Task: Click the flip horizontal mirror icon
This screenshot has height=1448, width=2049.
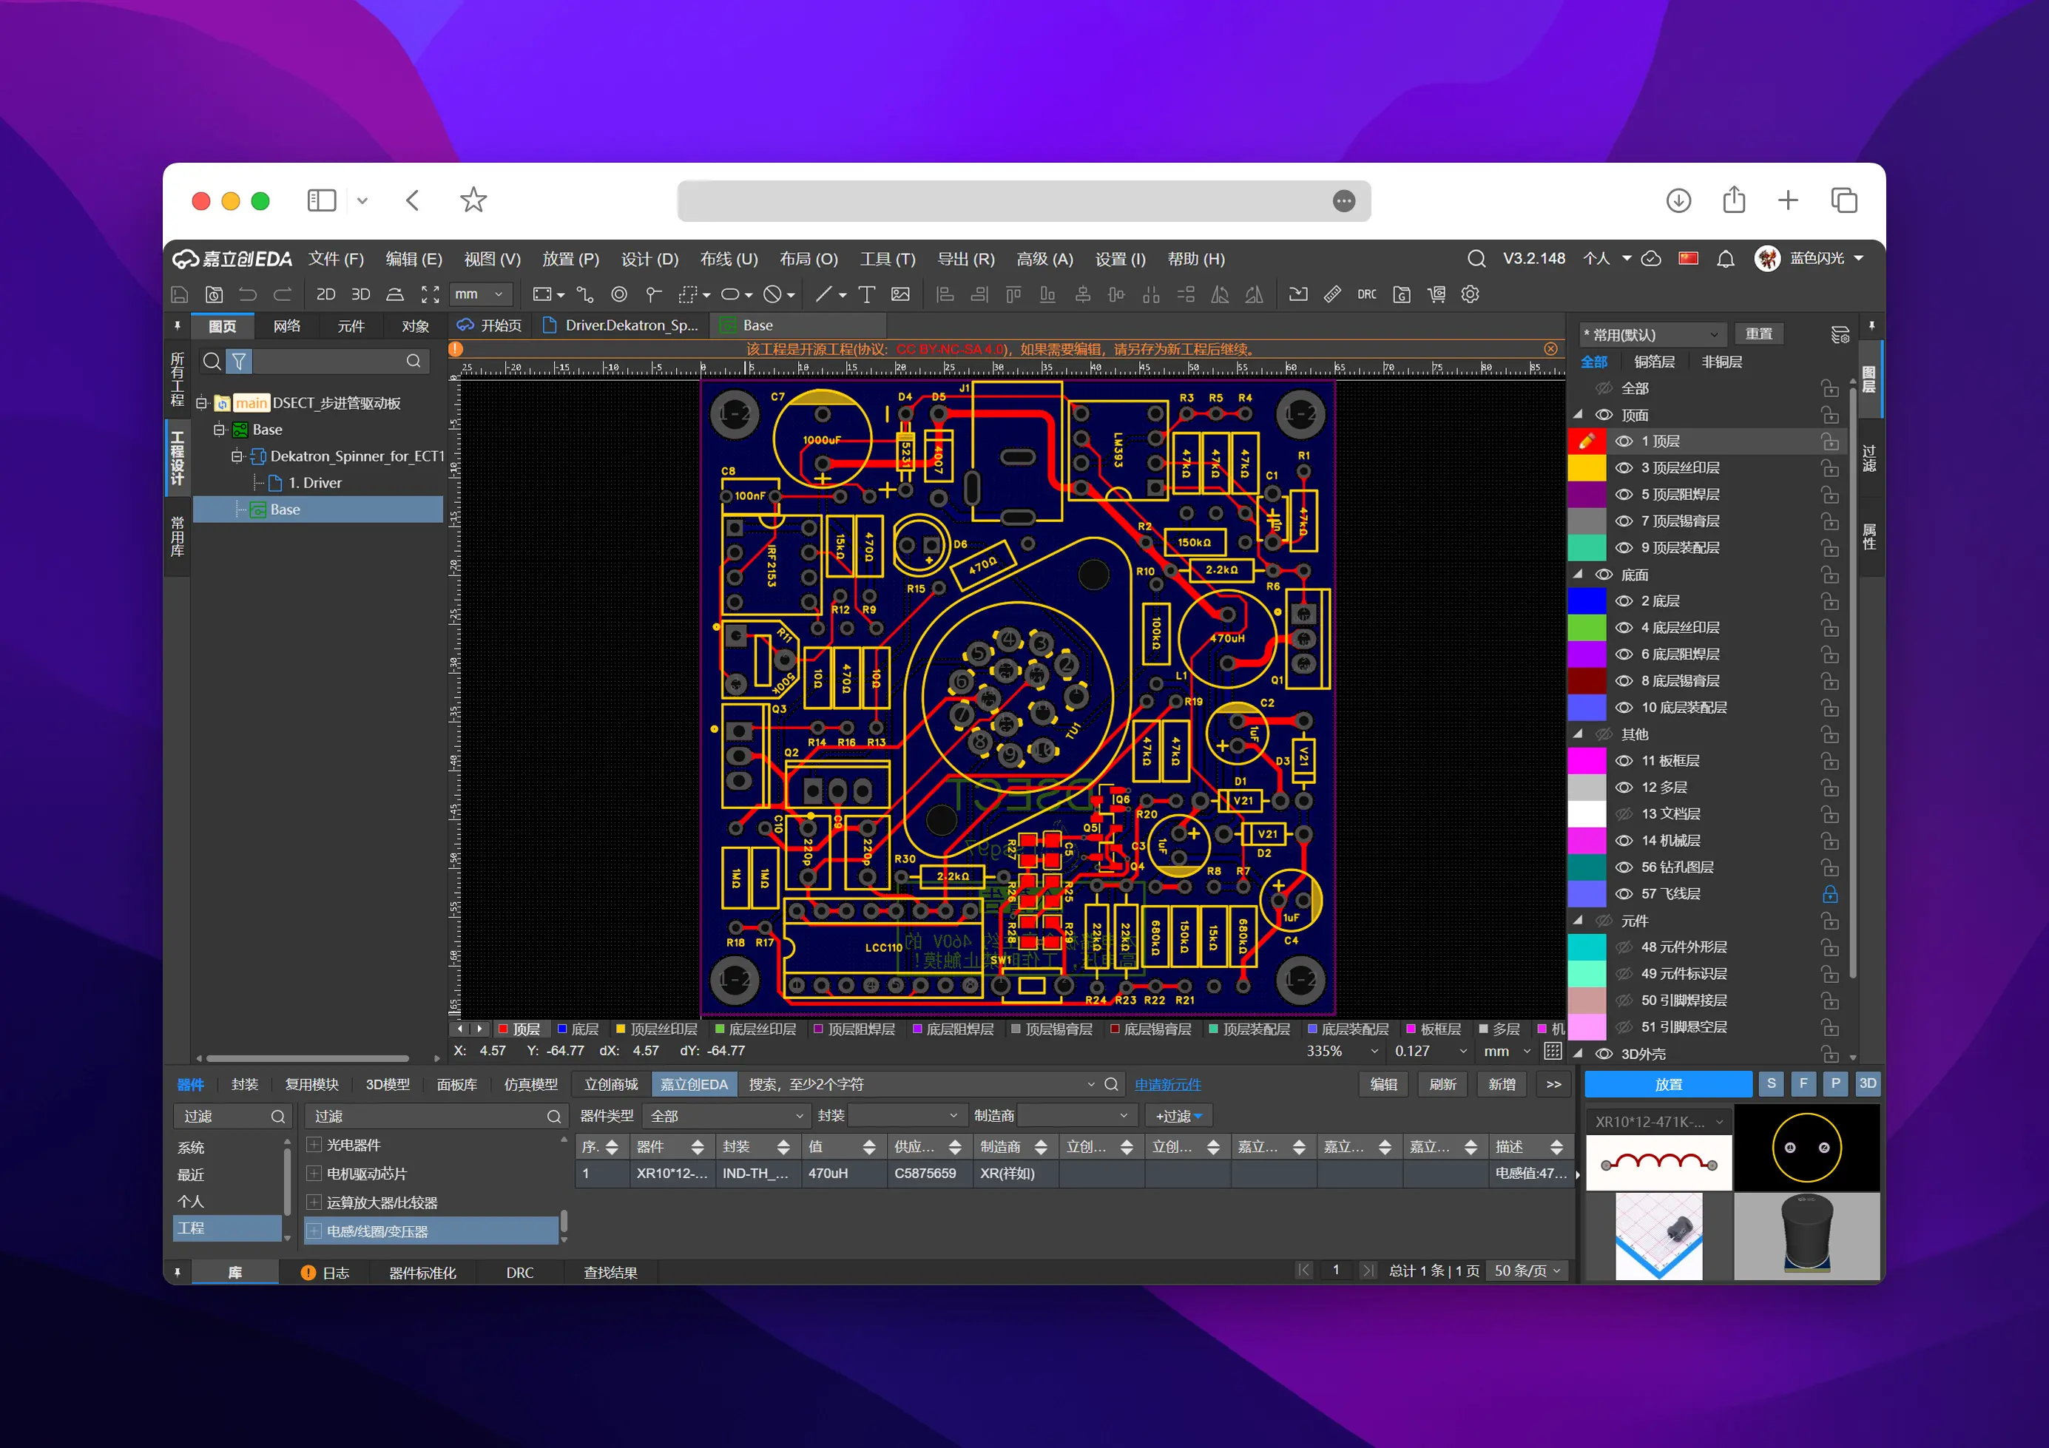Action: [1219, 294]
